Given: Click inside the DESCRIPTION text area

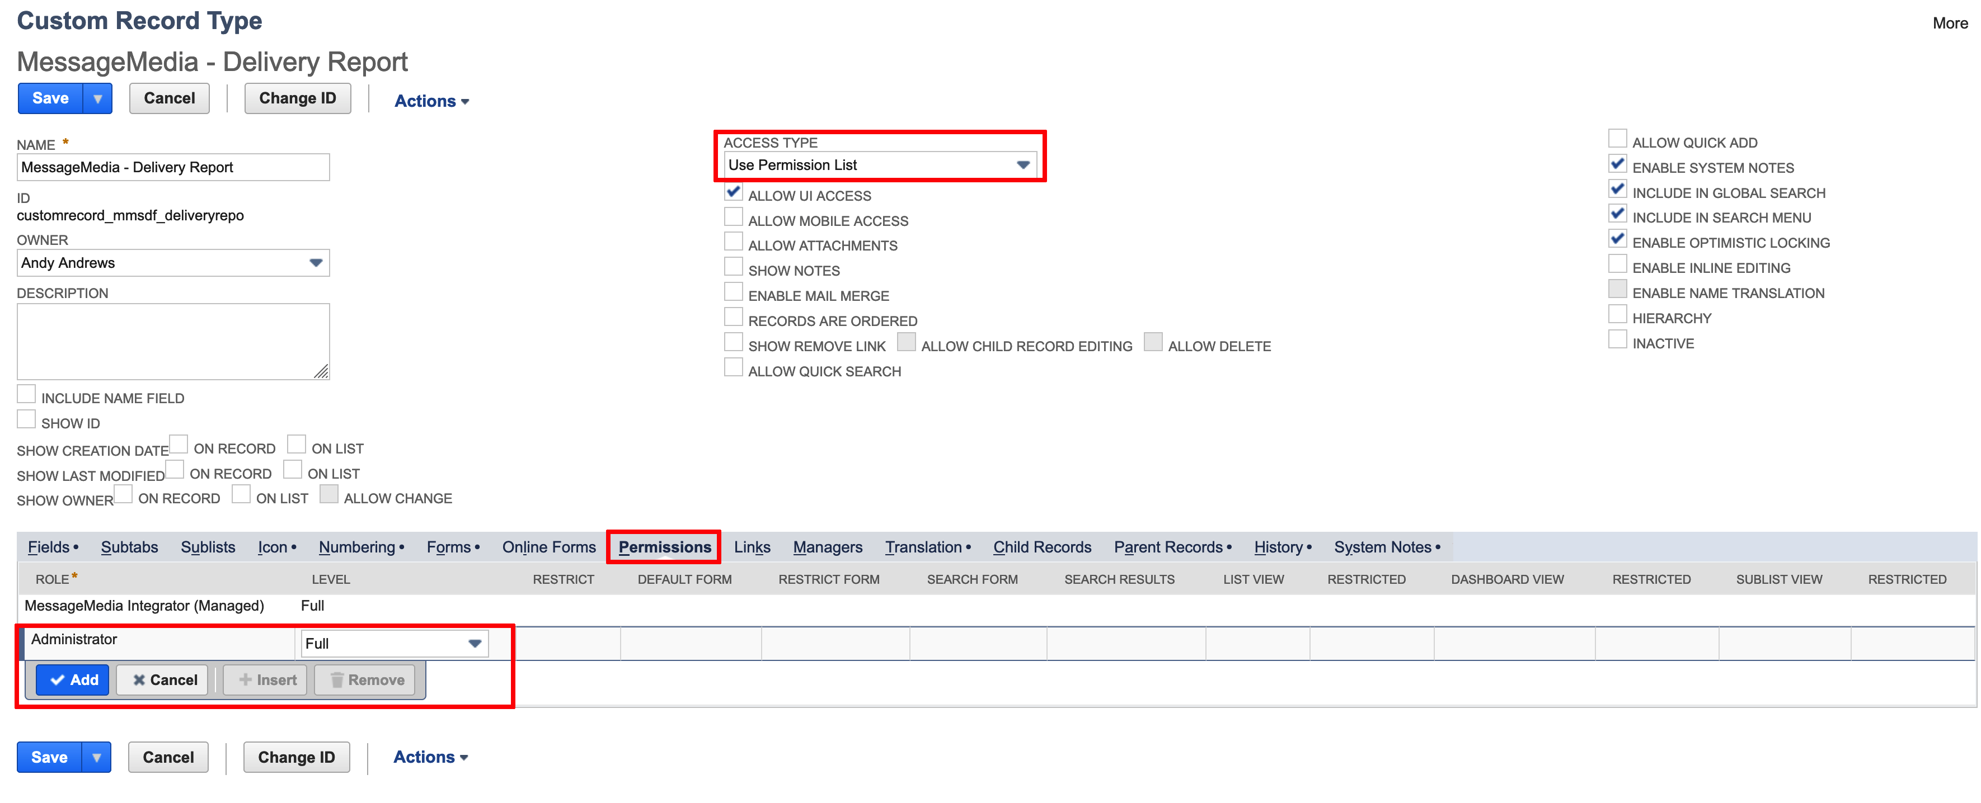Looking at the screenshot, I should click(x=172, y=341).
